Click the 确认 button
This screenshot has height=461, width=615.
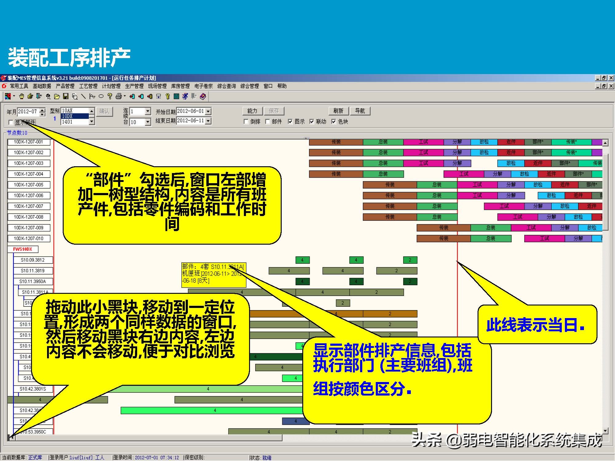[104, 111]
